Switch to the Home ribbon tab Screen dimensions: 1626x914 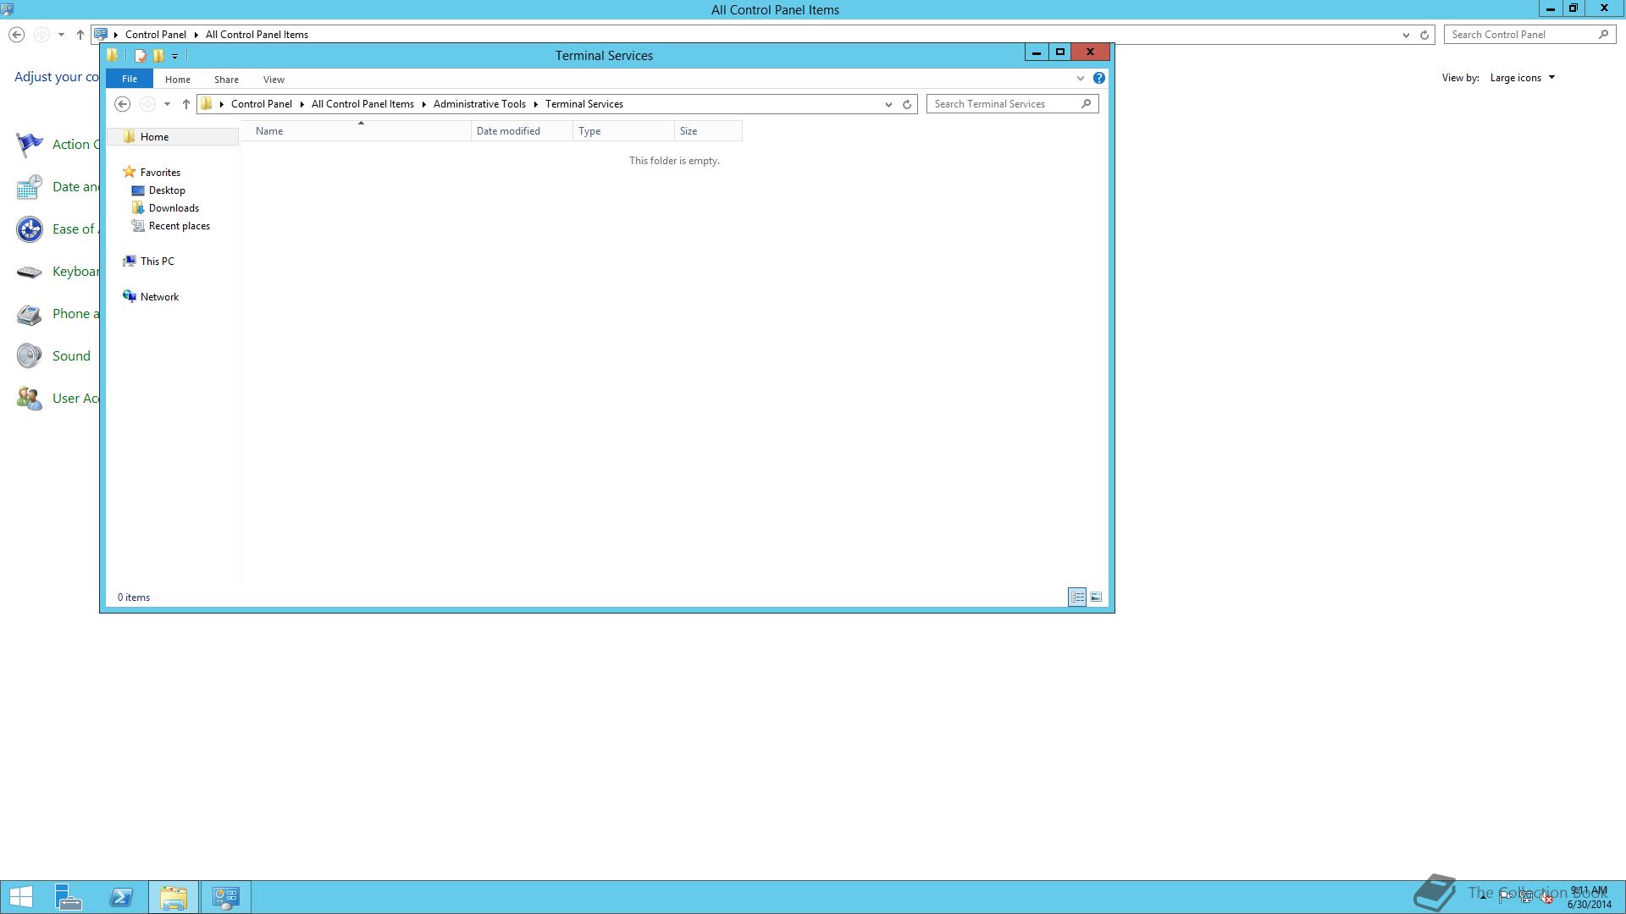[x=178, y=80]
